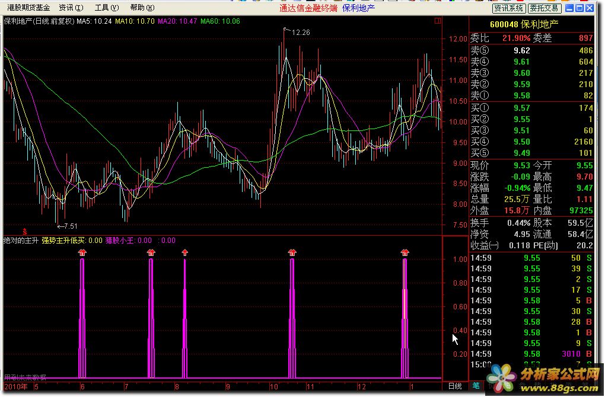The width and height of the screenshot is (605, 397).
Task: Click the 2010年 label on the time axis
Action: pos(16,386)
